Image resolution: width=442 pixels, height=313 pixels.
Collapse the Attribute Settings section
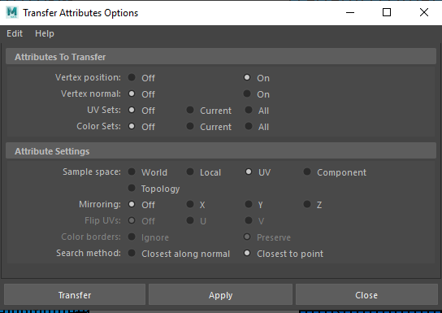[x=221, y=151]
